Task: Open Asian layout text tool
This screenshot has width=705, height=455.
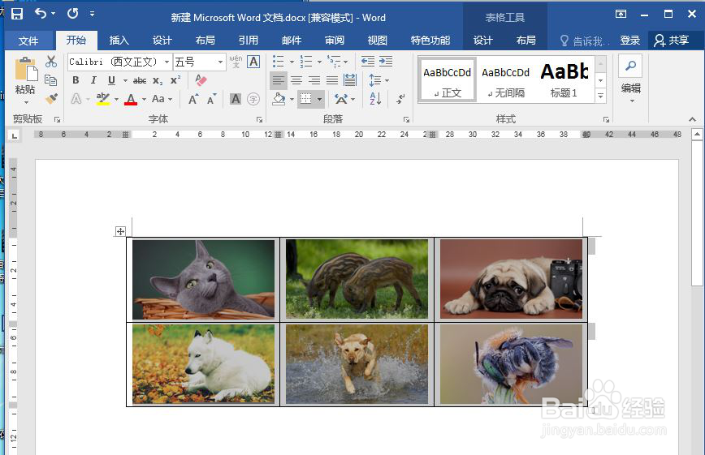Action: tap(344, 99)
